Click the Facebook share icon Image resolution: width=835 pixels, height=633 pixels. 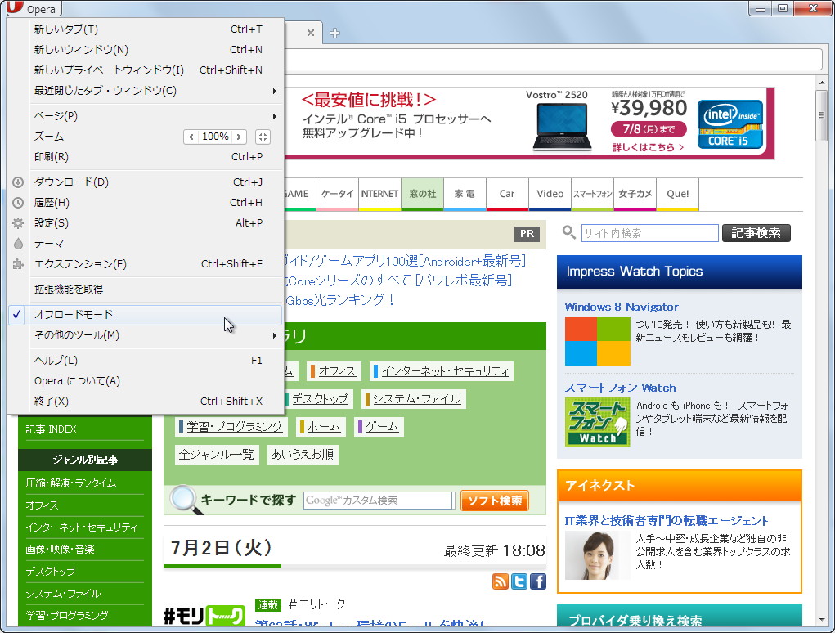point(538,581)
